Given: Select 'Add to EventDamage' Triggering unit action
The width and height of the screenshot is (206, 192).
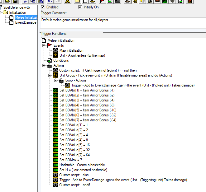Looking at the screenshot, I should coord(123,180).
